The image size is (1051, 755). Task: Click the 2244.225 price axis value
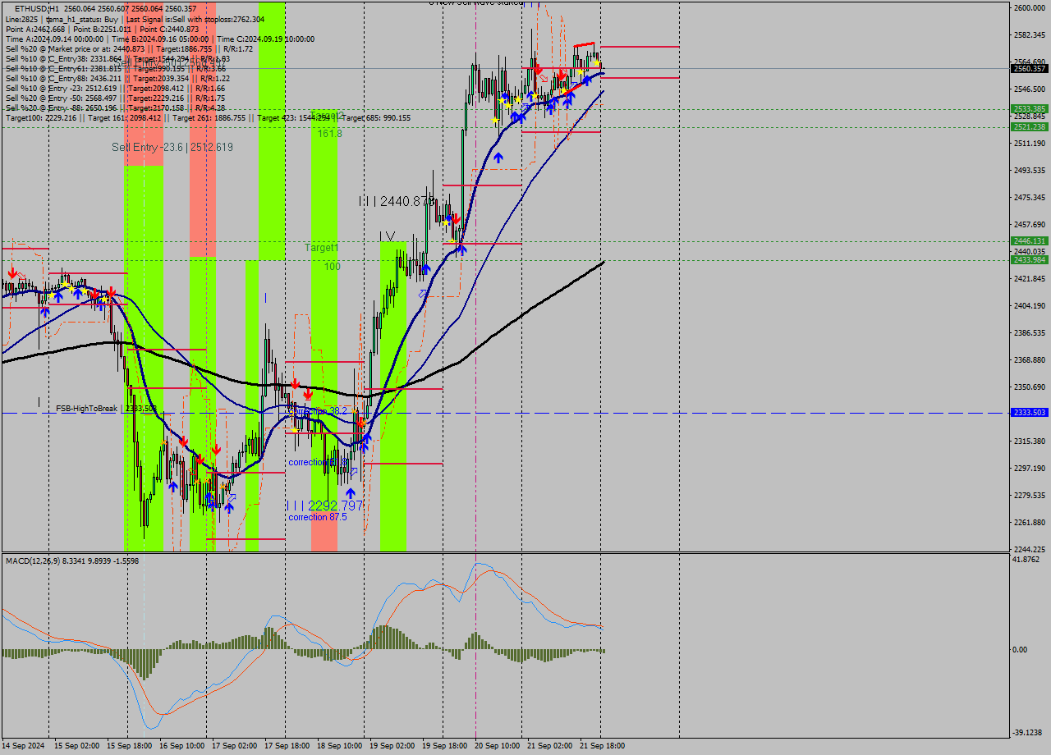point(1030,549)
